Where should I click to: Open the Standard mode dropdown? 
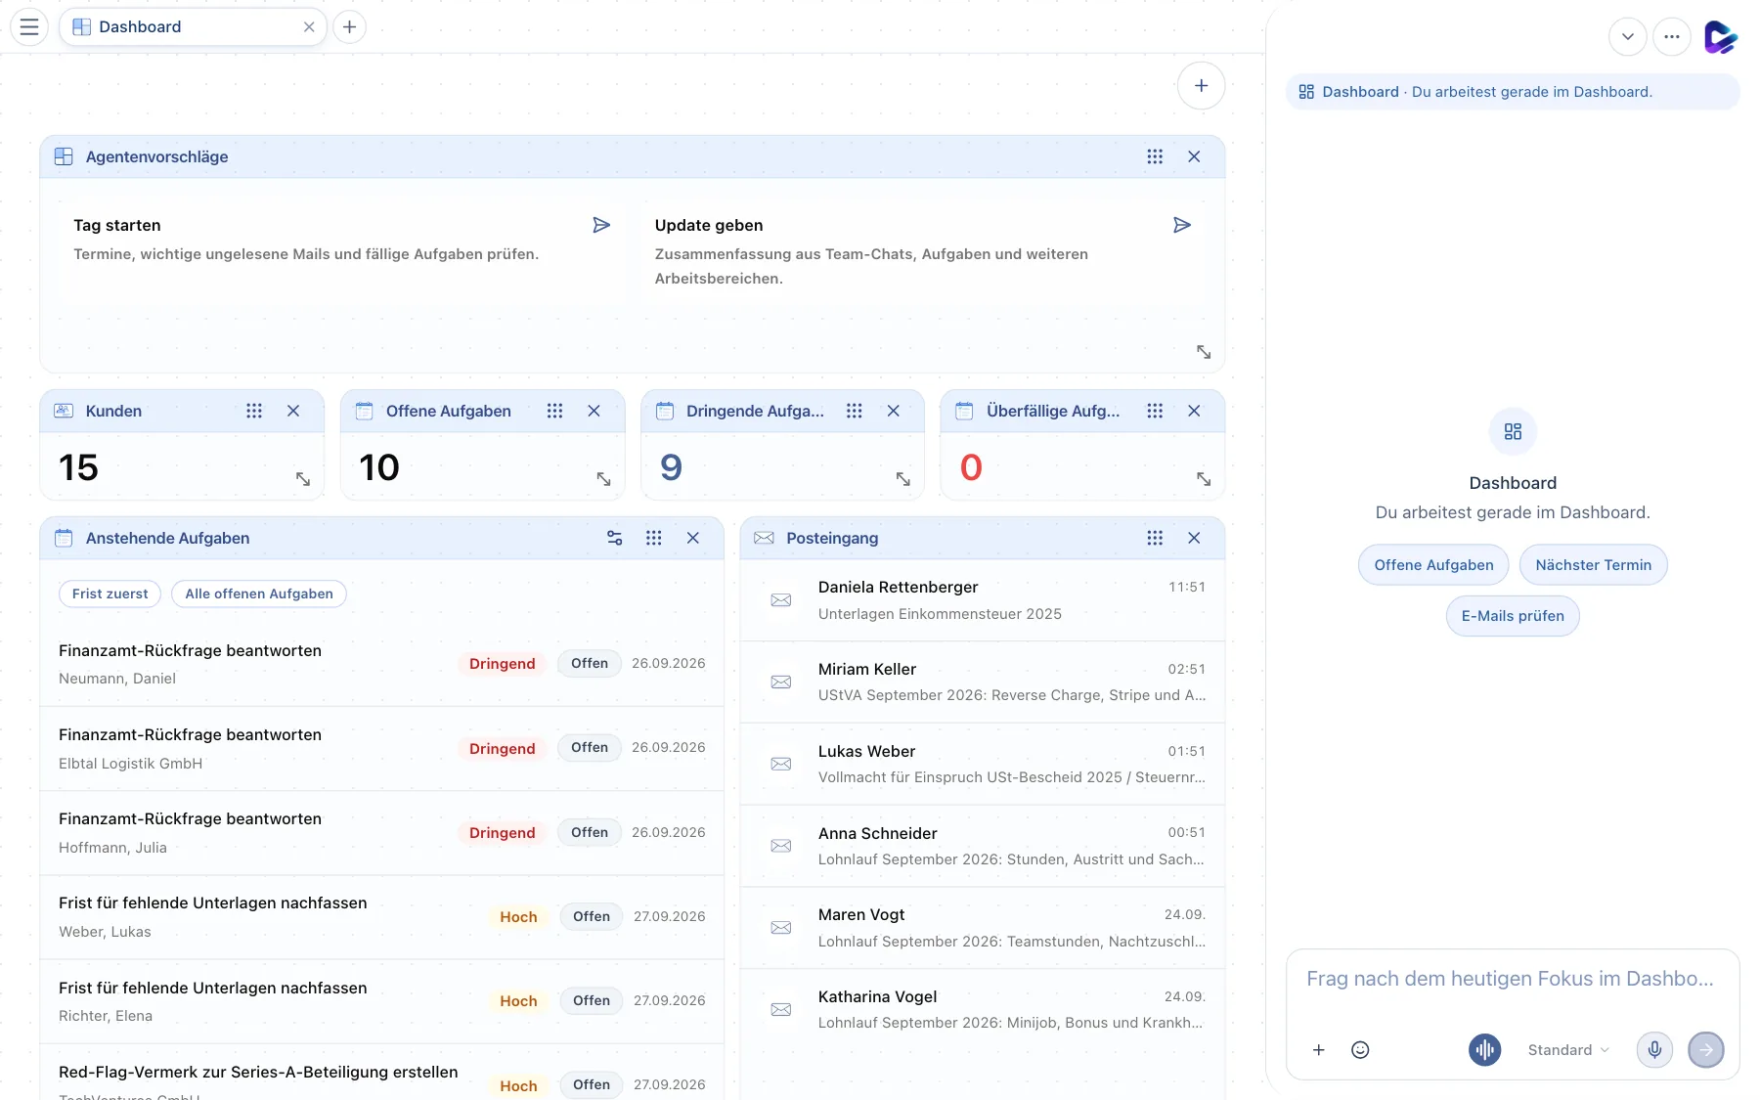pos(1568,1049)
